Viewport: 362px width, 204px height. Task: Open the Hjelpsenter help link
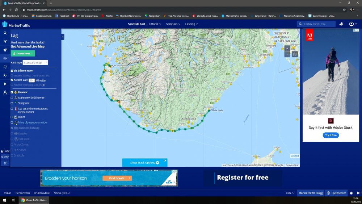(x=336, y=193)
